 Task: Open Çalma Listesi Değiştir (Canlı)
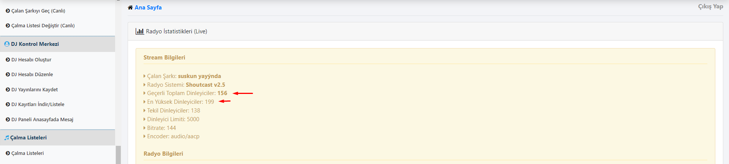tap(43, 26)
